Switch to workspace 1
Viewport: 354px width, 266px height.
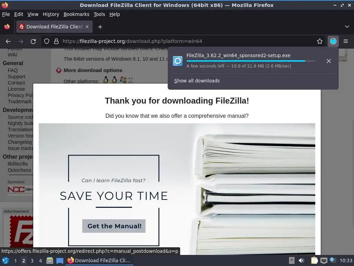tap(15, 260)
